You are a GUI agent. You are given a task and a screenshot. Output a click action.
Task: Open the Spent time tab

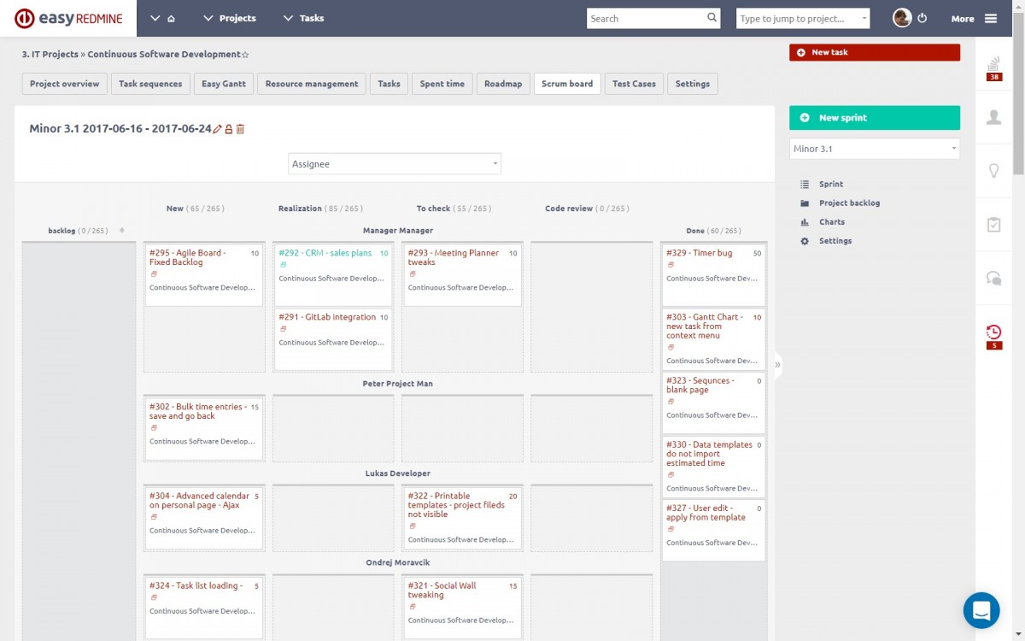(x=442, y=84)
